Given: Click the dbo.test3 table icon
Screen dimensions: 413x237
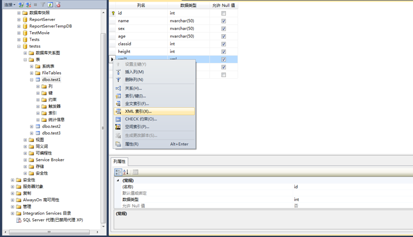Looking at the screenshot, I should click(38, 133).
